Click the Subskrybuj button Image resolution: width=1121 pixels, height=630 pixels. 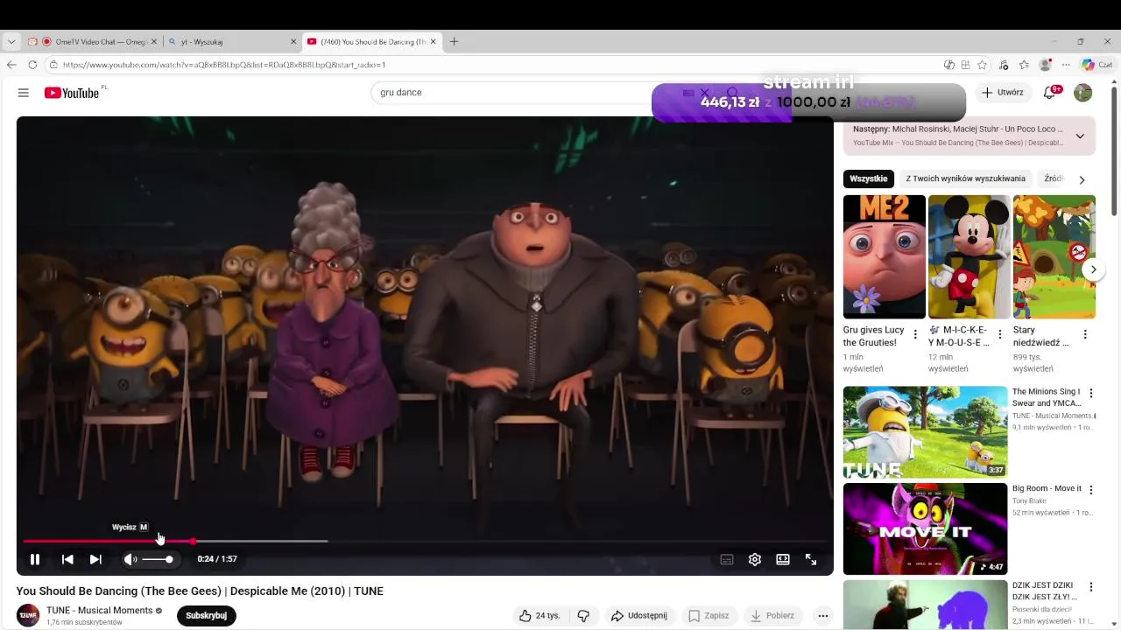[206, 615]
